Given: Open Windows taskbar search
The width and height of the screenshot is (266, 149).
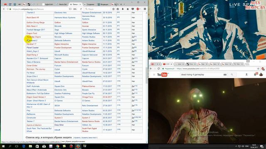Looking at the screenshot, I should point(10,146).
